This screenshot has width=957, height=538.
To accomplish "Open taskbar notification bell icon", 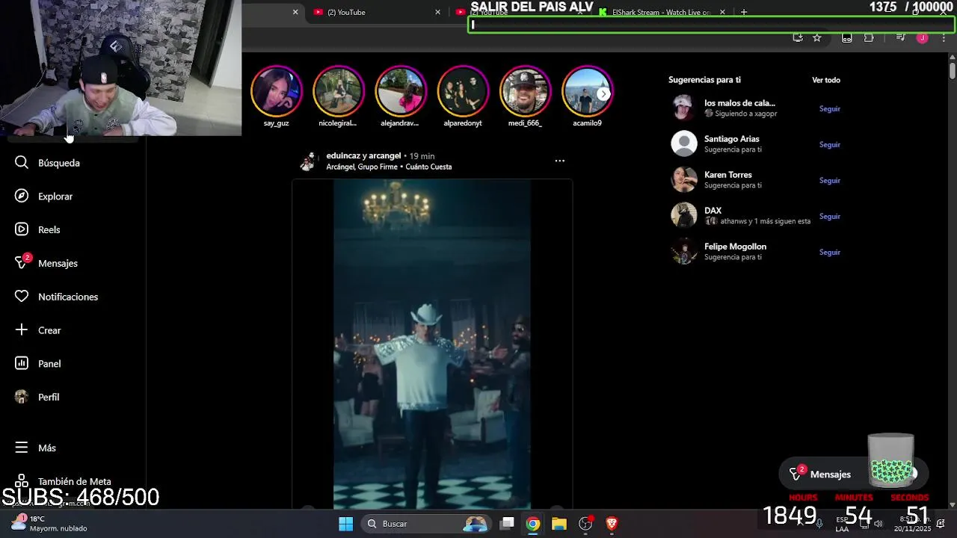I will tap(940, 523).
